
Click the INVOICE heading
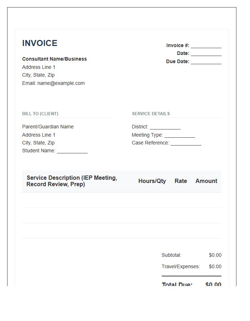click(x=40, y=43)
